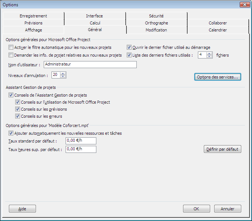Check 'Demander les info. de projet' option
The width and height of the screenshot is (252, 221).
pyautogui.click(x=11, y=55)
